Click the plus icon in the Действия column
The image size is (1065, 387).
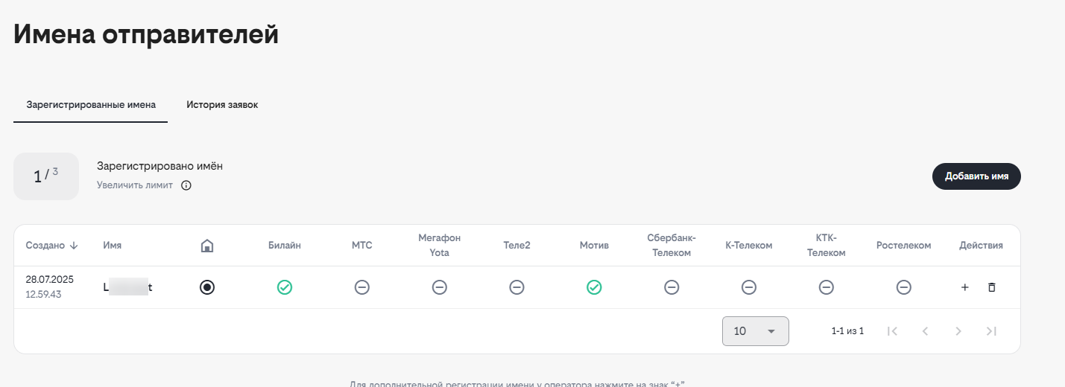point(964,287)
